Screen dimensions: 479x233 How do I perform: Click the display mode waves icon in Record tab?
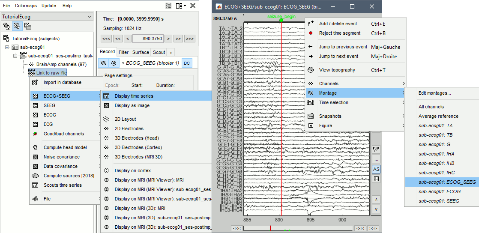[x=103, y=63]
